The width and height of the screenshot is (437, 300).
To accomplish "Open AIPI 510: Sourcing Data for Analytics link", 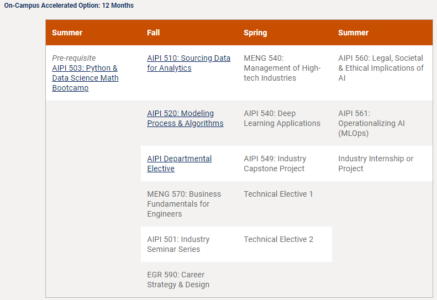I will pos(189,63).
